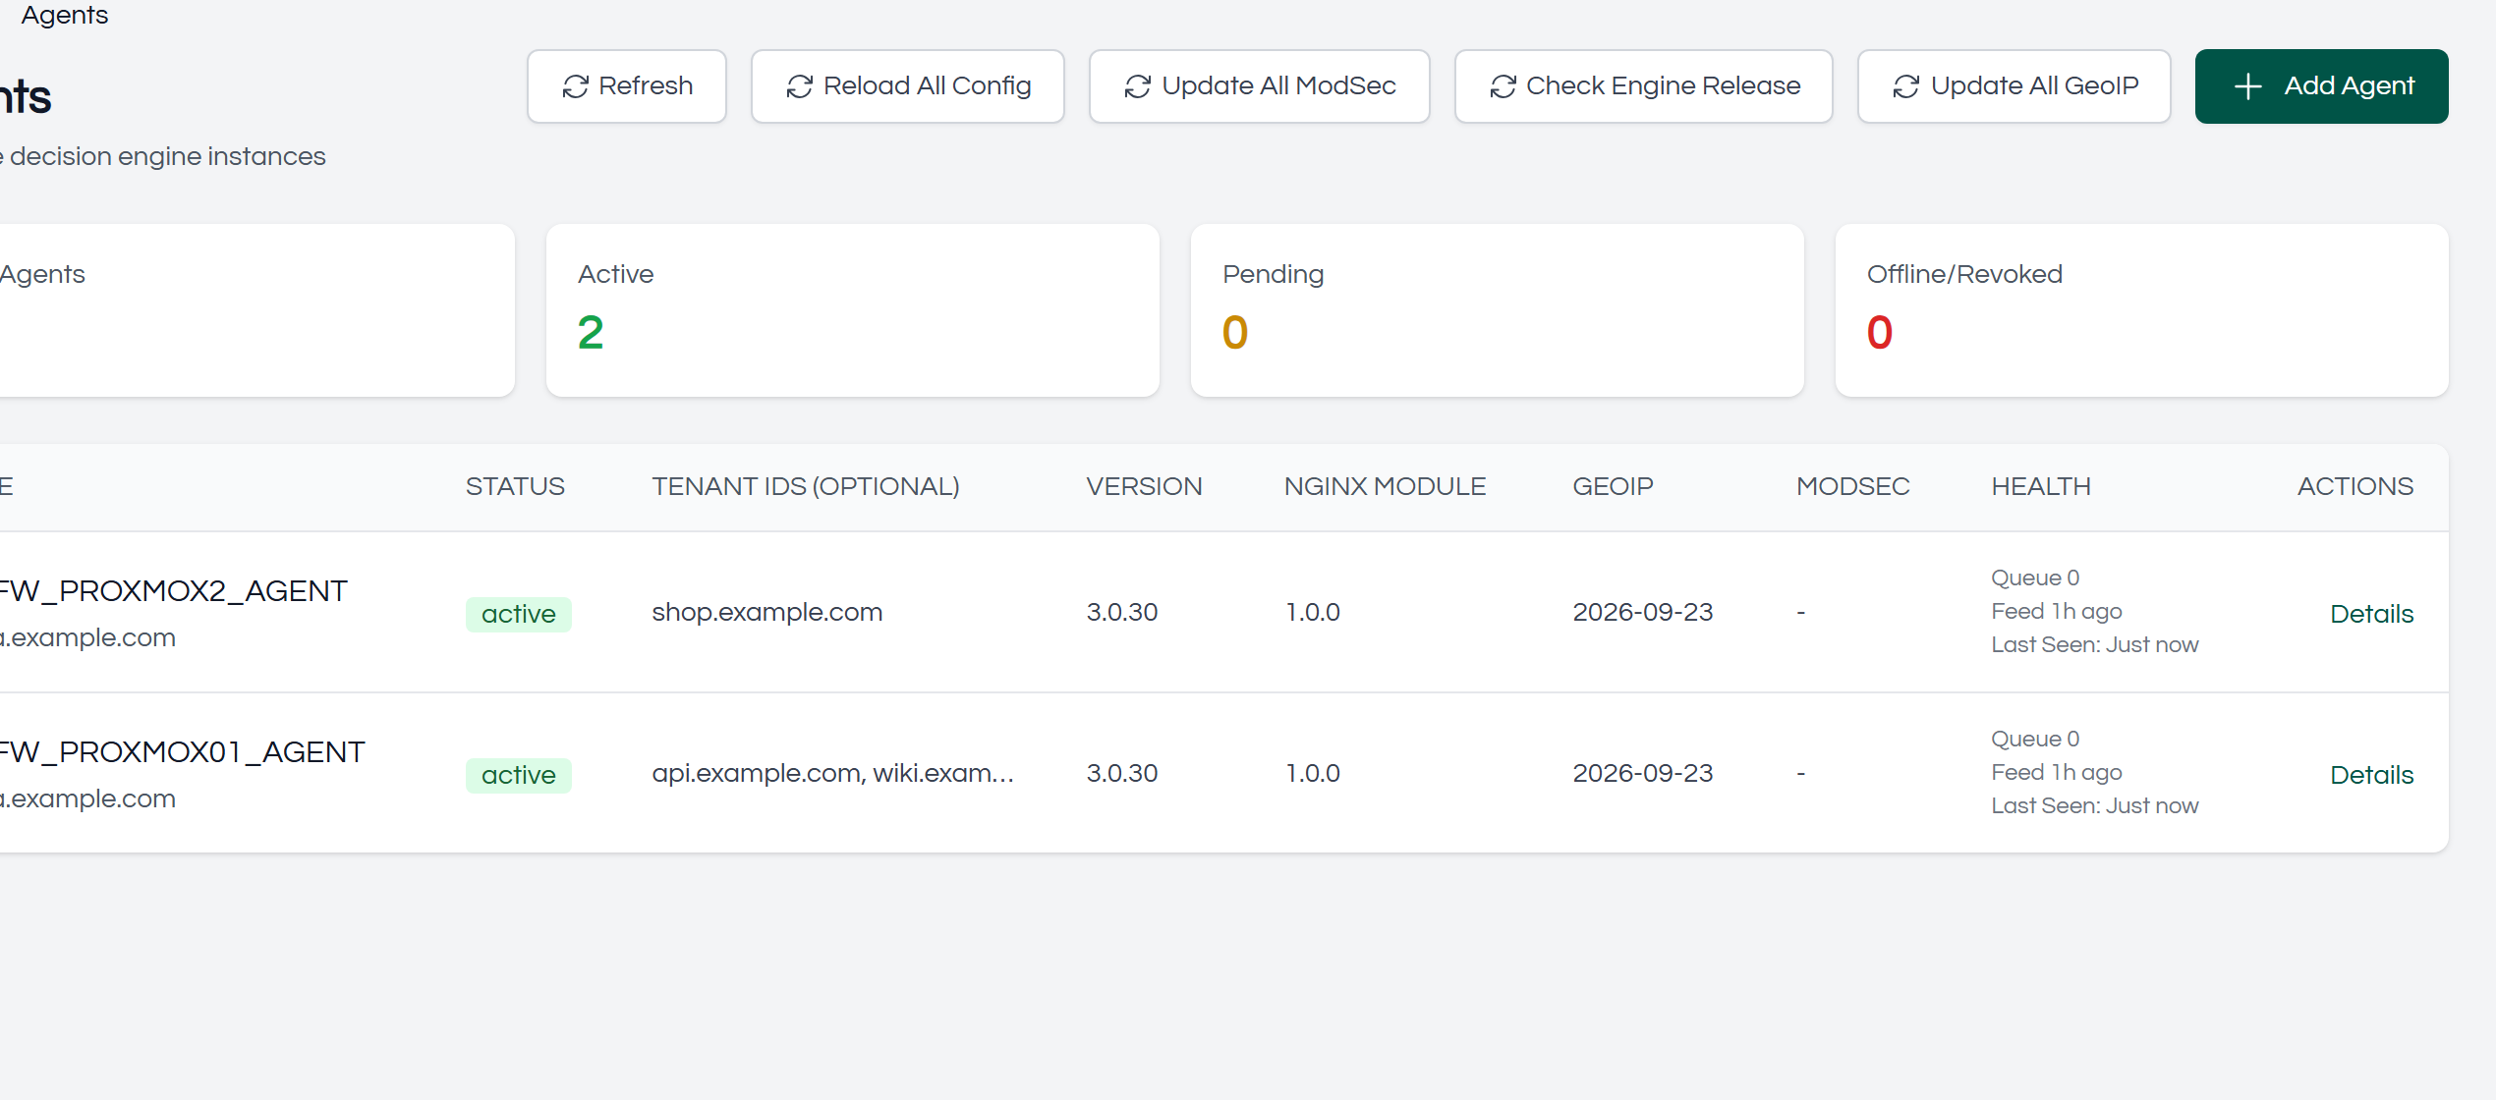2496x1100 pixels.
Task: Click version 3.0.30 in FW_PROXMOX01_AGENT row
Action: [x=1122, y=773]
